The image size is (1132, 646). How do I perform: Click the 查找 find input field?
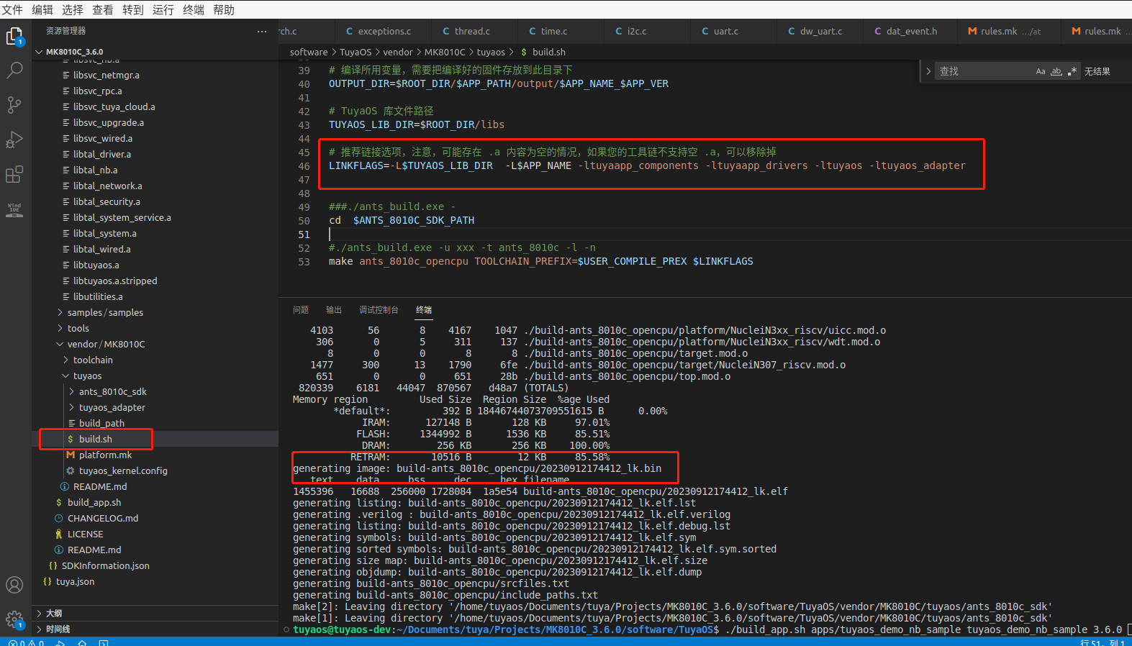click(x=983, y=71)
